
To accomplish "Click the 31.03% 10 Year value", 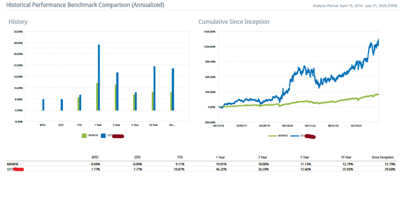I will coord(348,169).
